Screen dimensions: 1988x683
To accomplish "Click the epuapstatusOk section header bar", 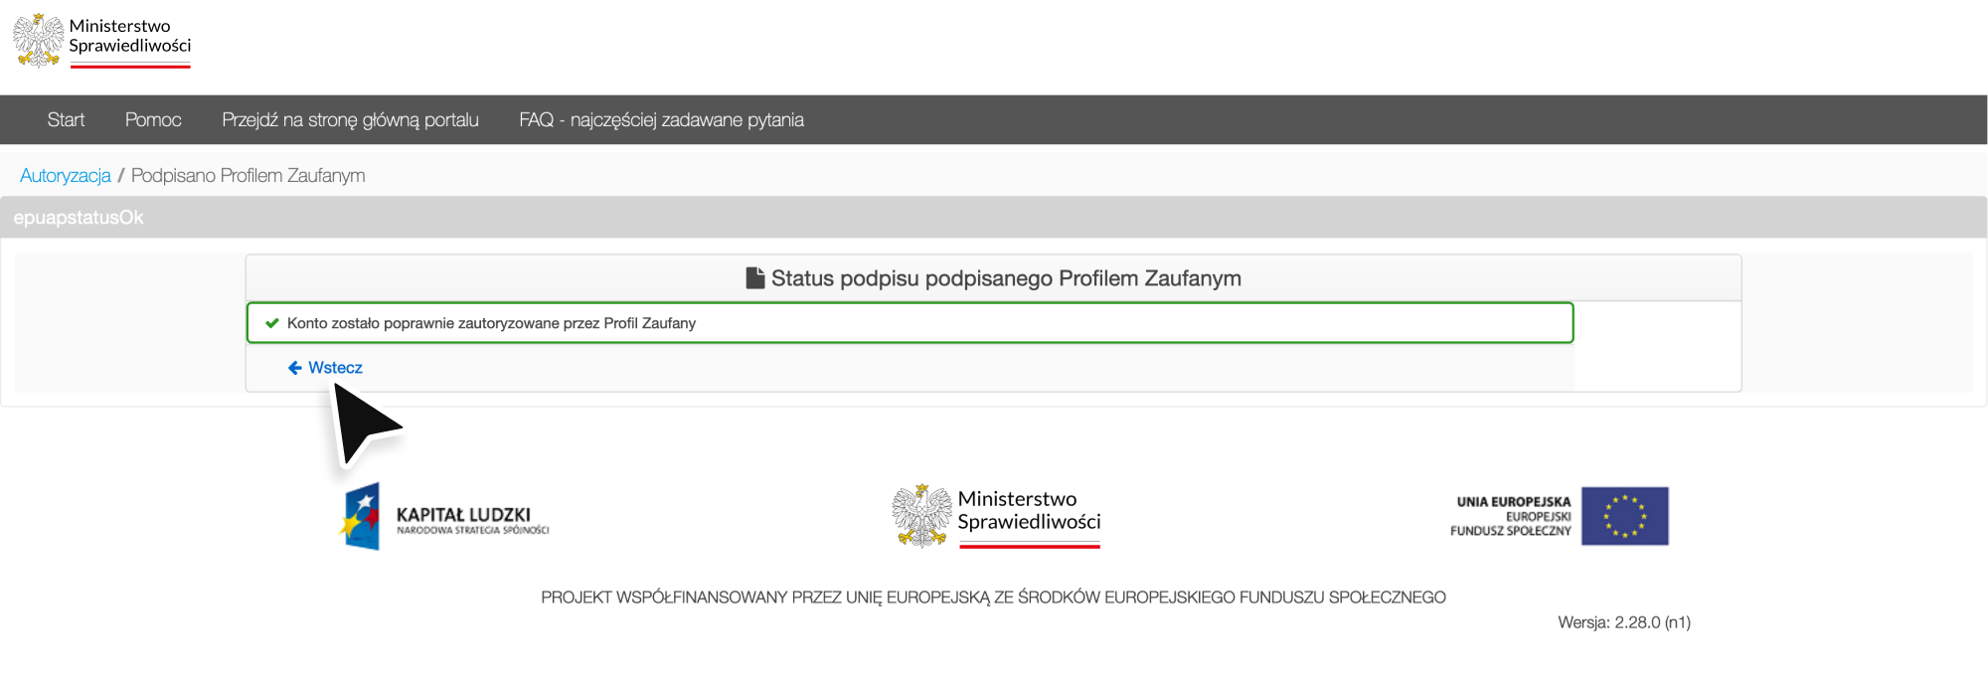I will tap(994, 218).
